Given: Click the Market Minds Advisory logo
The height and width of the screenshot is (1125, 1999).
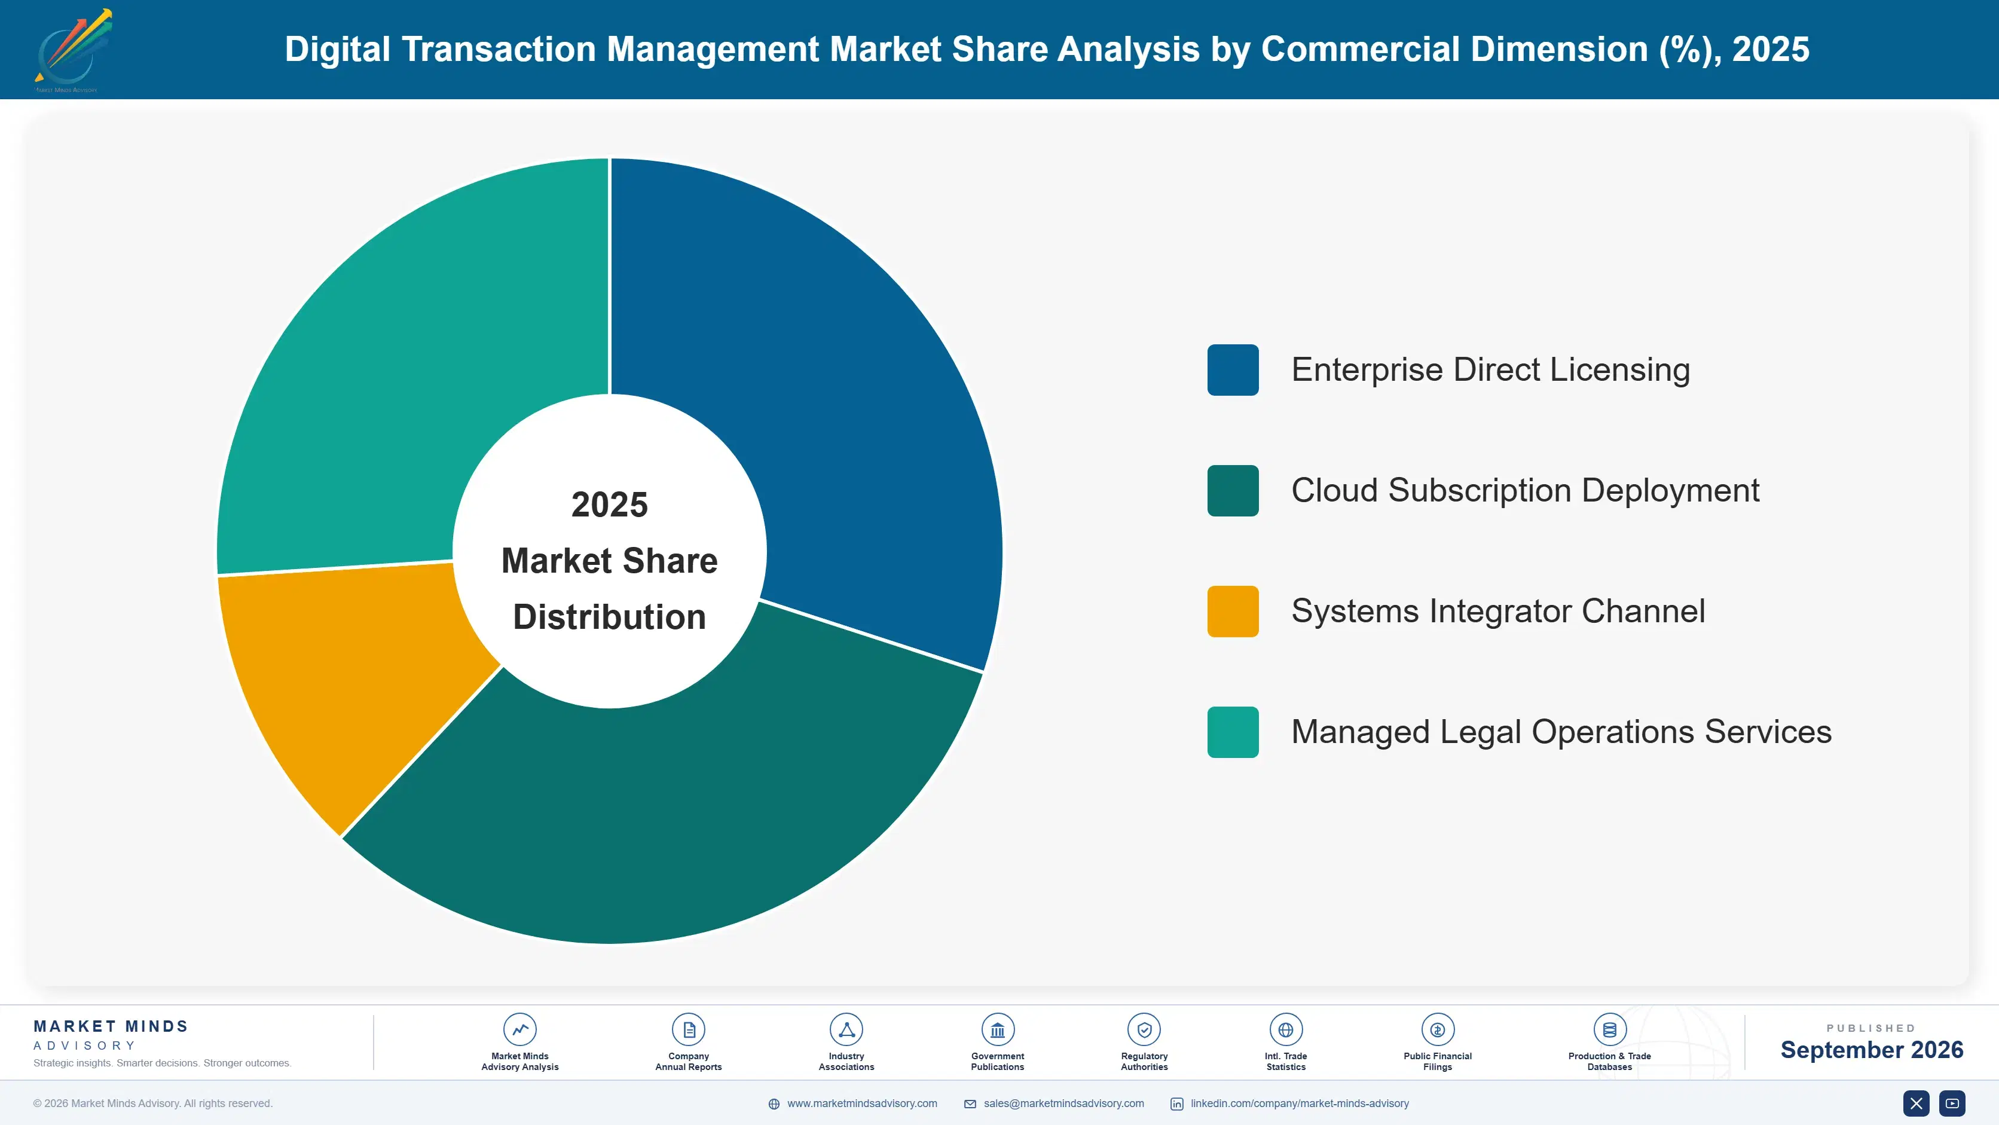Looking at the screenshot, I should coord(73,50).
